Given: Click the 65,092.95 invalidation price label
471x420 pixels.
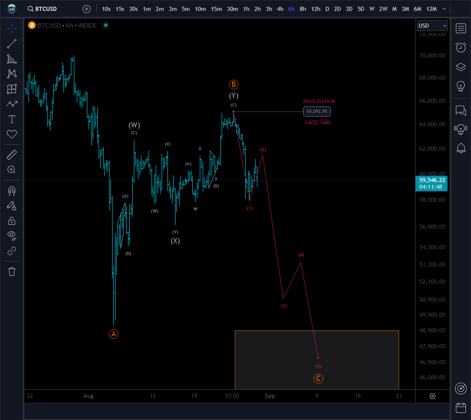Looking at the screenshot, I should pyautogui.click(x=317, y=111).
